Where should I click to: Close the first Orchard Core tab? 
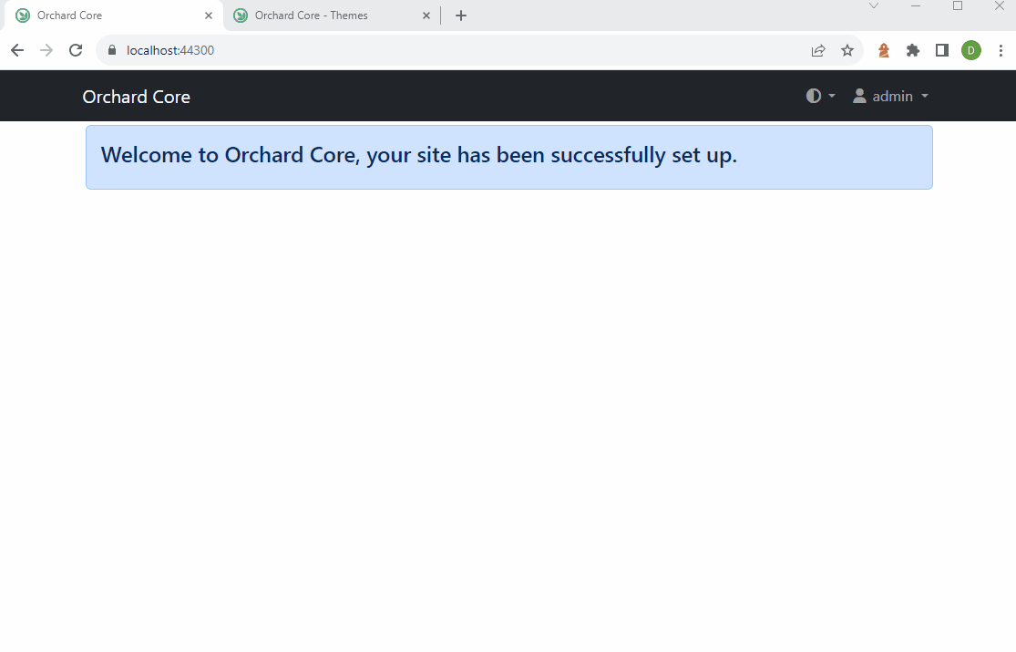point(209,16)
